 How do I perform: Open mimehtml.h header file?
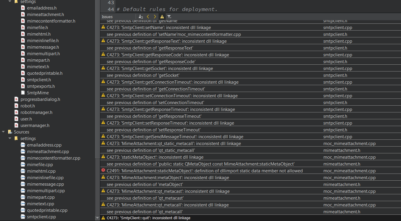39,34
